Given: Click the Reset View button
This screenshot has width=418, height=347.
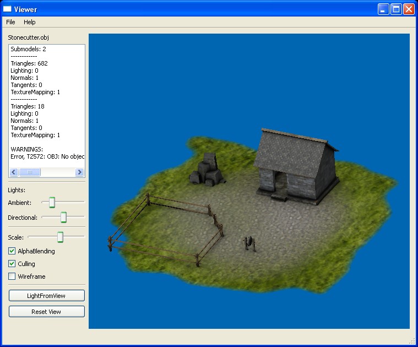Looking at the screenshot, I should click(x=47, y=312).
